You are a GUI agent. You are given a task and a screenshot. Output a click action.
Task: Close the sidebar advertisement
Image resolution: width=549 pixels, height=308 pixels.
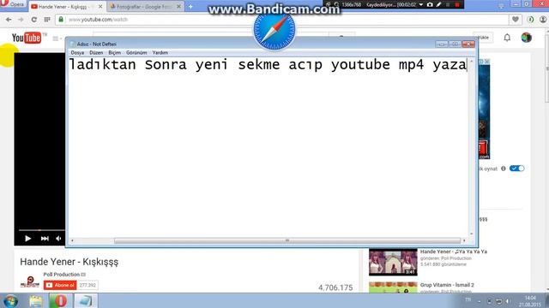[x=487, y=62]
